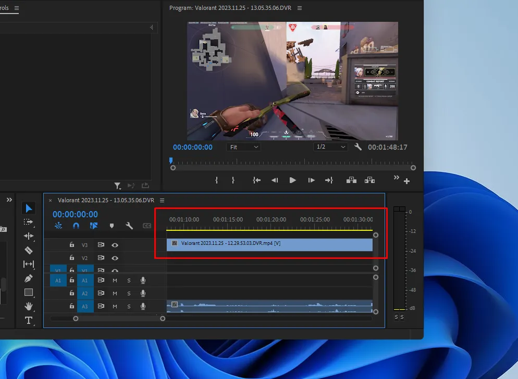Toggle V3 track output eye
The width and height of the screenshot is (518, 379).
(x=115, y=245)
